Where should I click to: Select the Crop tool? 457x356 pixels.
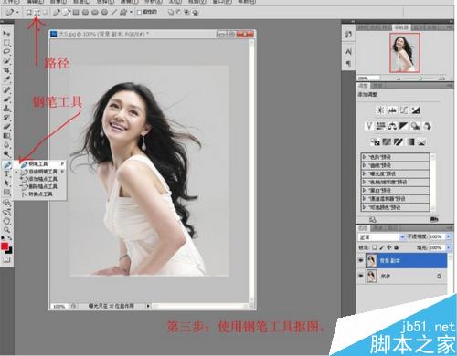click(6, 70)
